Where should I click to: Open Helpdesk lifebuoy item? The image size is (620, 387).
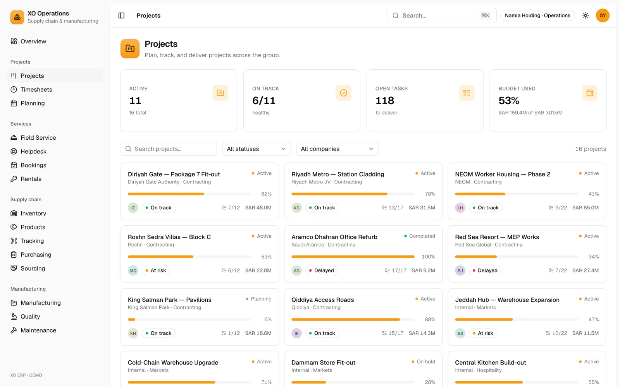click(55, 151)
